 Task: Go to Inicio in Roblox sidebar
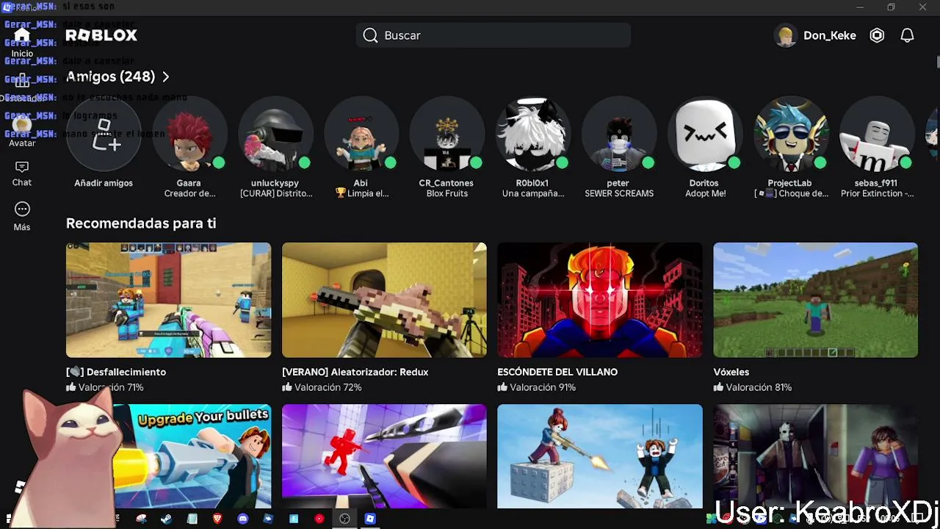22,42
